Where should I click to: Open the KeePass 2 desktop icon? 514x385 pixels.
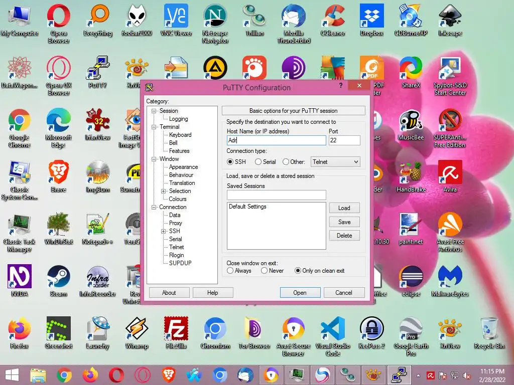[372, 332]
